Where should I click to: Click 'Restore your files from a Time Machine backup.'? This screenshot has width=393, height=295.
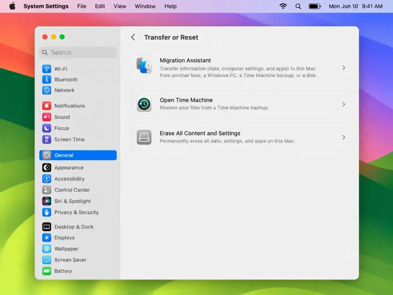pos(214,108)
